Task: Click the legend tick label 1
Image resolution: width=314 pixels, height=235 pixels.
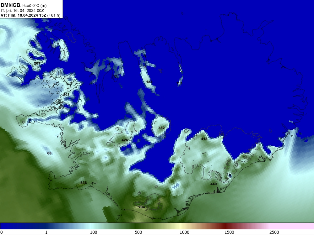Action: (x=46, y=232)
